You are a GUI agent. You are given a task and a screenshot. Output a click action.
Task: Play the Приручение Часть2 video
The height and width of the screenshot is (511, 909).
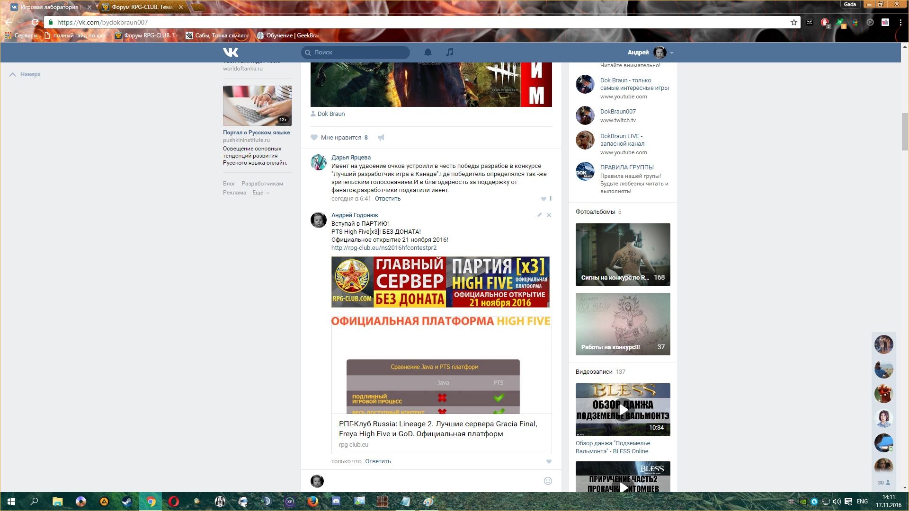(x=623, y=477)
